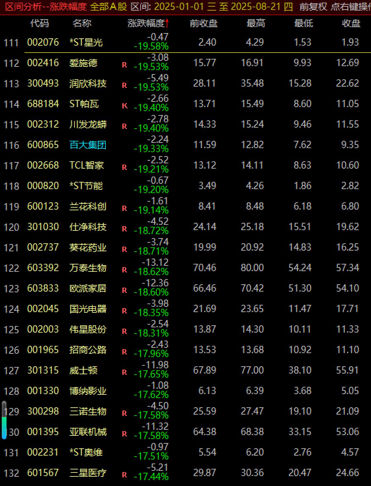Click the R marker for 葵花药业
The height and width of the screenshot is (486, 371).
pos(124,250)
